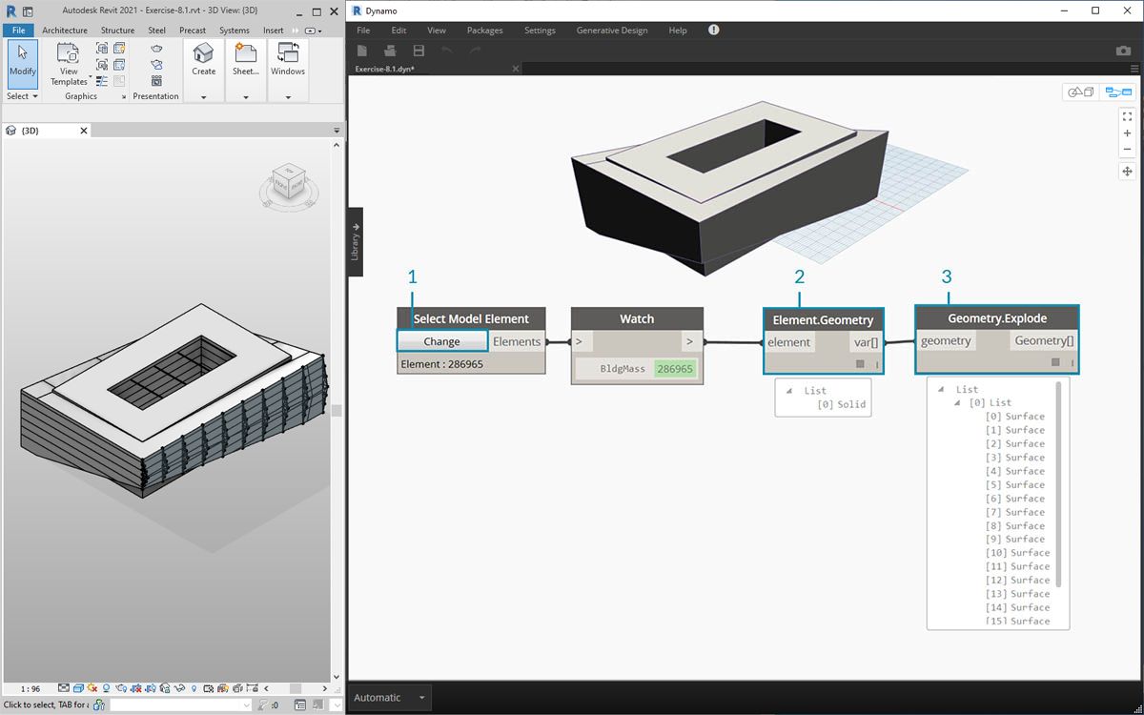Switch to 3D background preview navigation
Image resolution: width=1144 pixels, height=715 pixels.
click(x=1081, y=92)
